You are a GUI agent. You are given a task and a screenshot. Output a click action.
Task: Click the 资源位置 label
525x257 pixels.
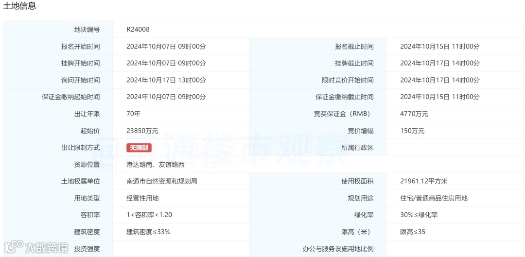87,165
